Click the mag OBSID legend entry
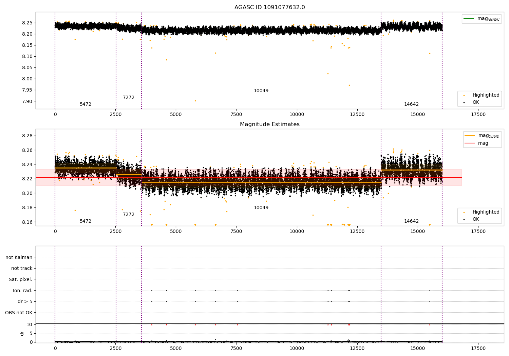 pos(482,136)
